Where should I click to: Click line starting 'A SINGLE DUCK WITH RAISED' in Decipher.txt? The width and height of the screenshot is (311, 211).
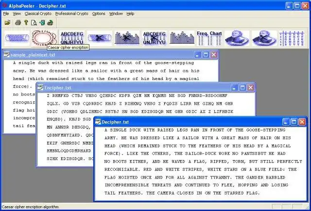195,130
